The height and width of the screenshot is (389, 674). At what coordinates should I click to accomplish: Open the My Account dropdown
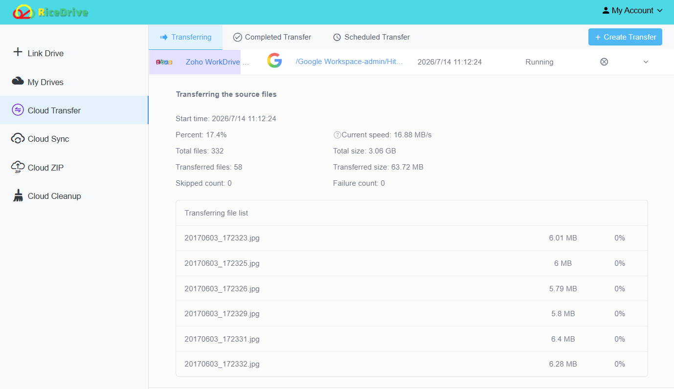[632, 10]
